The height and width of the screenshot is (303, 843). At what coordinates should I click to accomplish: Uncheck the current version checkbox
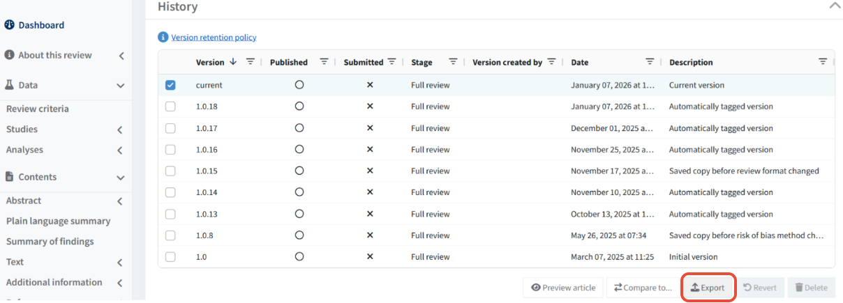coord(170,85)
